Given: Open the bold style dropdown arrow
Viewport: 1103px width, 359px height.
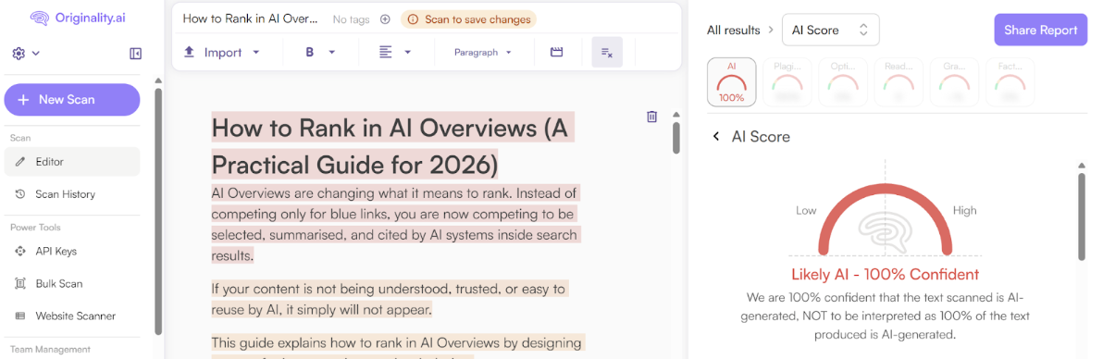Looking at the screenshot, I should point(332,52).
